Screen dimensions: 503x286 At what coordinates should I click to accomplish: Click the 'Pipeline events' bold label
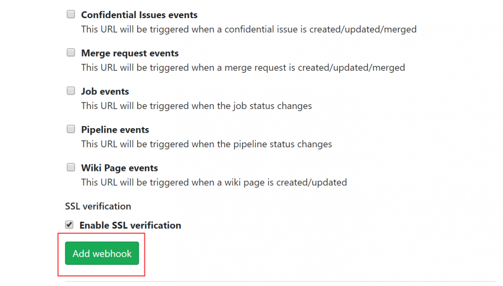115,130
